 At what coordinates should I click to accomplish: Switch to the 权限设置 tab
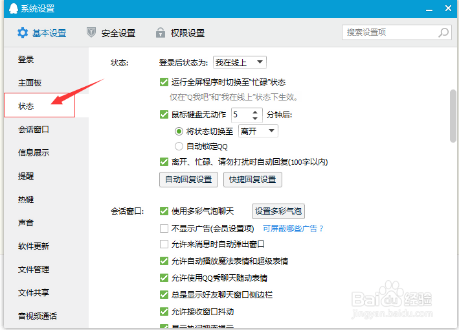[x=181, y=33]
